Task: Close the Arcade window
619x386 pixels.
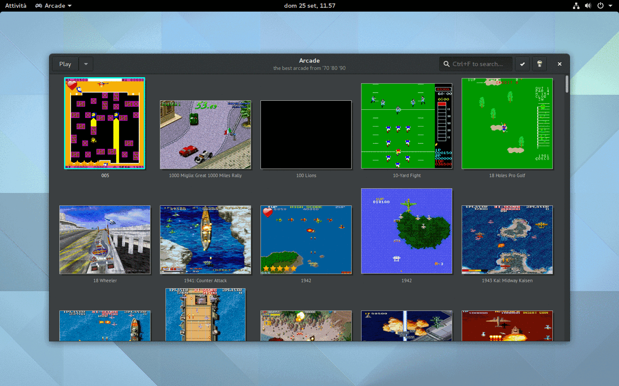Action: point(560,64)
